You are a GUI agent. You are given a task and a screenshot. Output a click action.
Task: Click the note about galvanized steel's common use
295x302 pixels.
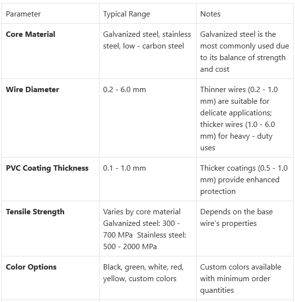click(244, 52)
